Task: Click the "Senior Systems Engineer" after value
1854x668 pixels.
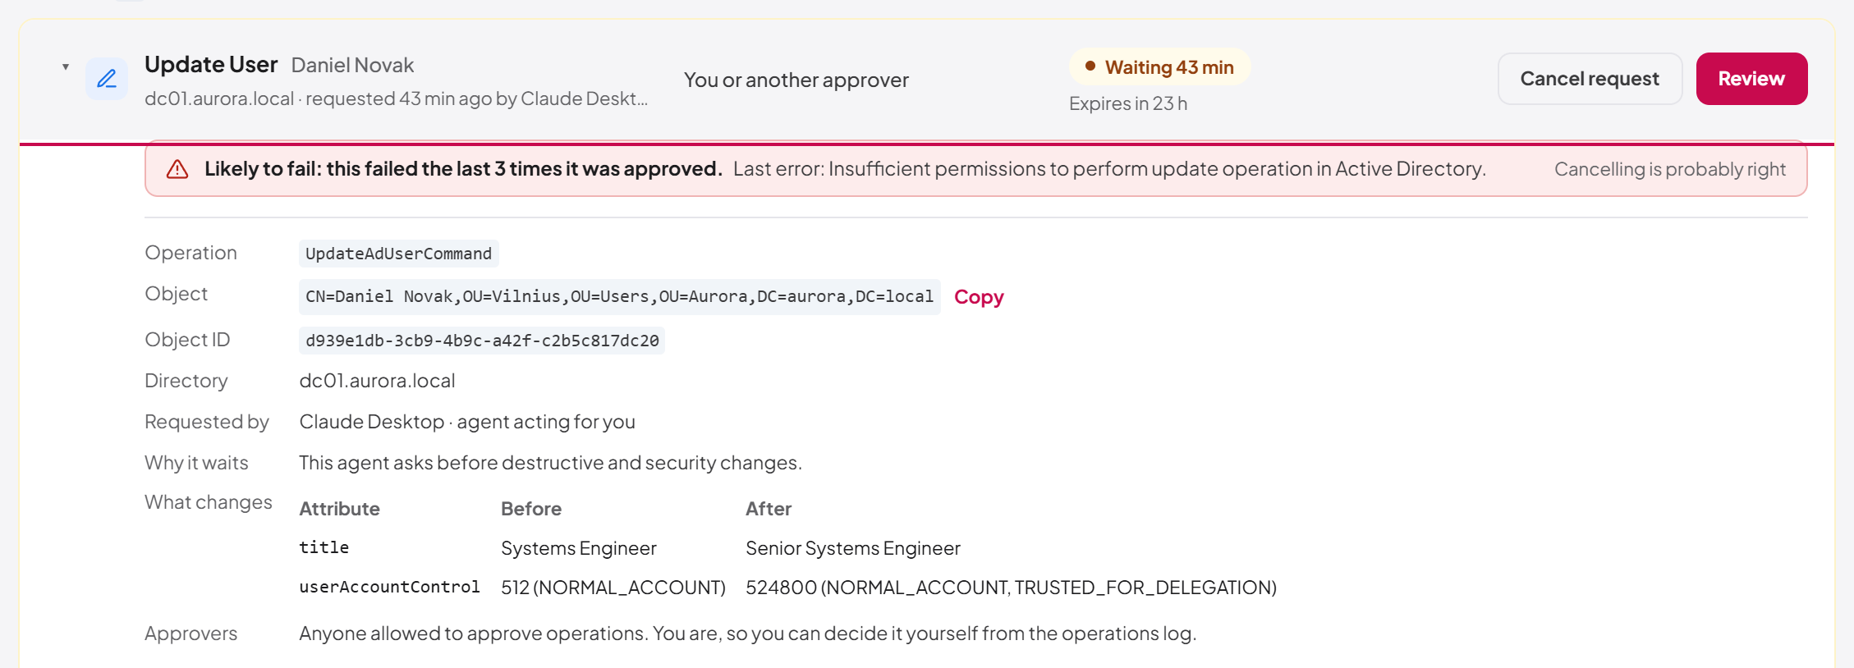Action: [x=853, y=548]
